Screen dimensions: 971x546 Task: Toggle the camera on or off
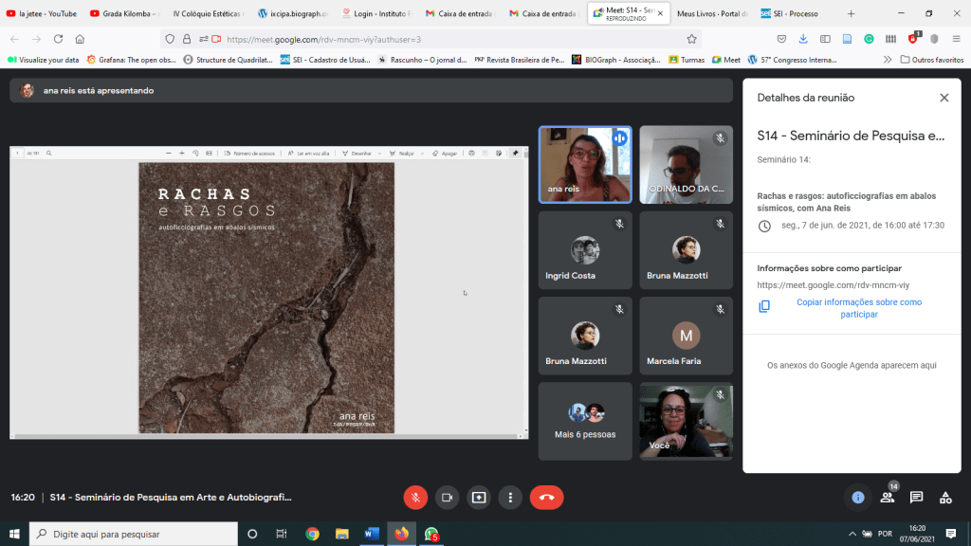pyautogui.click(x=447, y=497)
